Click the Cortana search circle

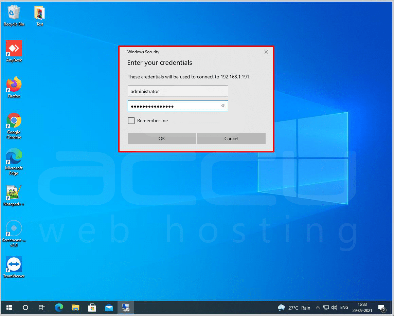click(25, 308)
